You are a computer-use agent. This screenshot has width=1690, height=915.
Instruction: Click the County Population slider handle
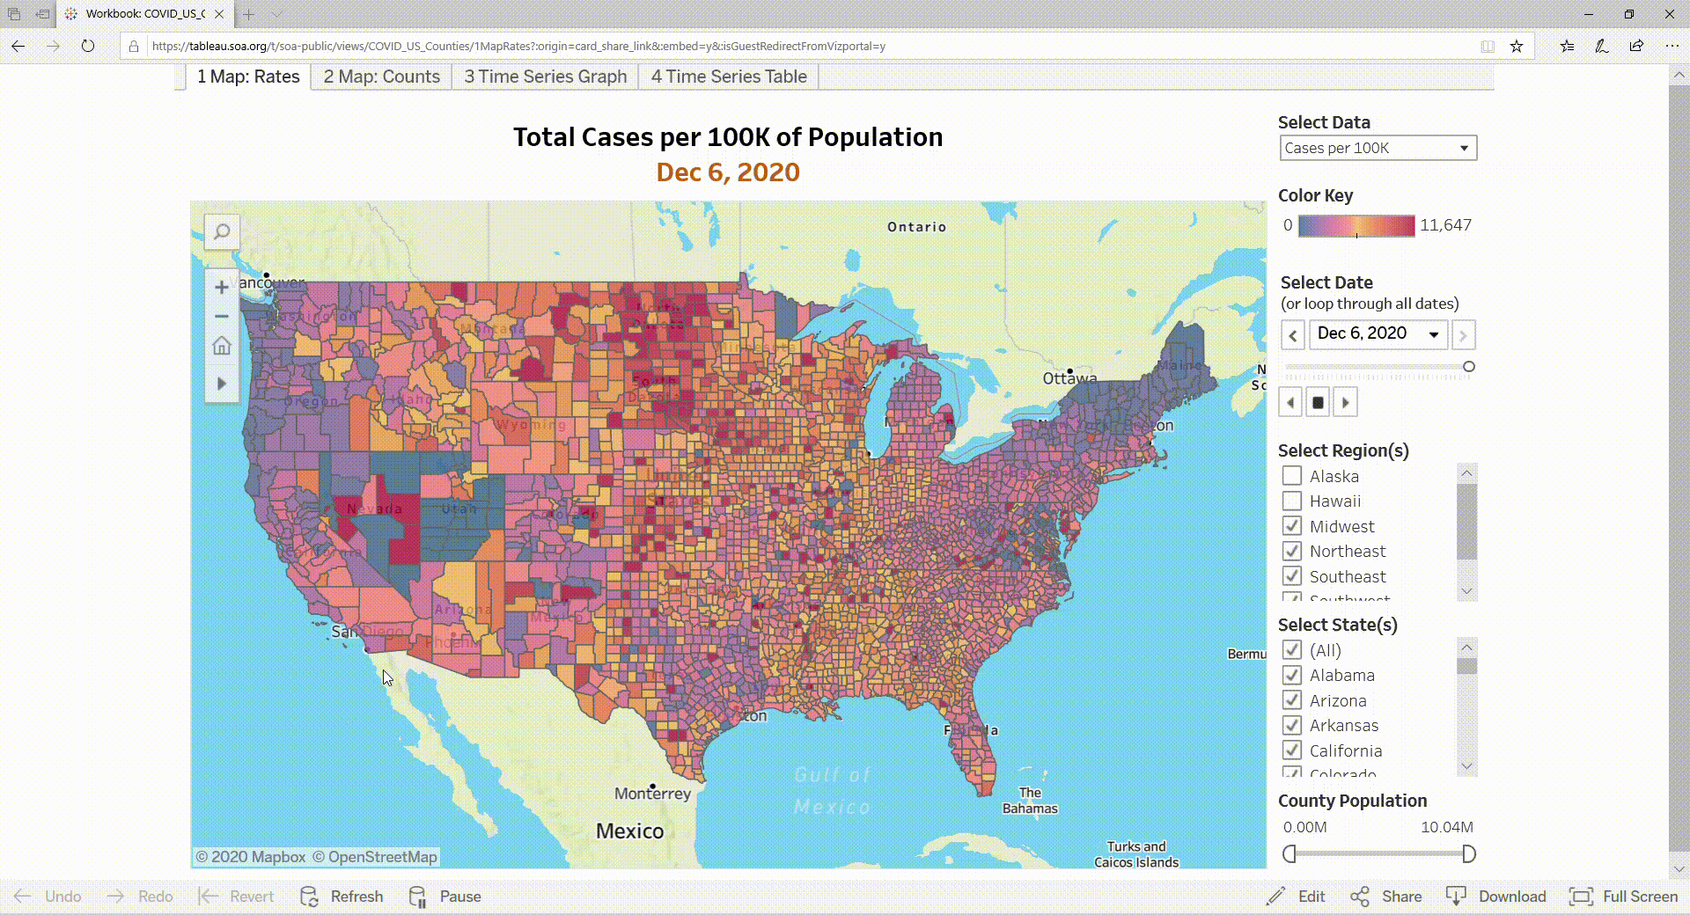tap(1290, 852)
